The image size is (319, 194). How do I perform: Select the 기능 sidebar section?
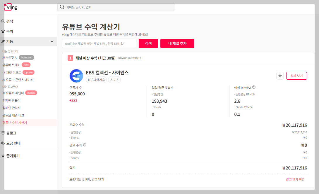point(28,41)
